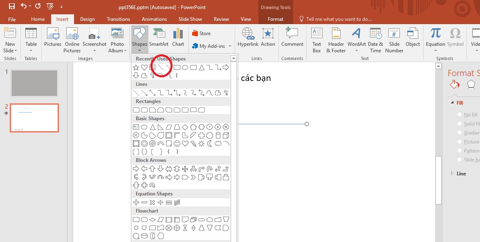
Task: Open the Drawing Tools Format tab
Action: tap(276, 19)
